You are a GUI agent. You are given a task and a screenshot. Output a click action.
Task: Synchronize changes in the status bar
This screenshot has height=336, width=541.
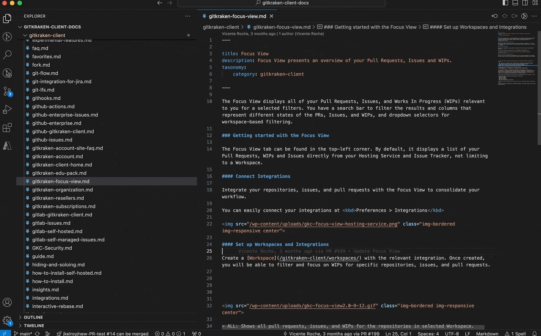[37, 334]
